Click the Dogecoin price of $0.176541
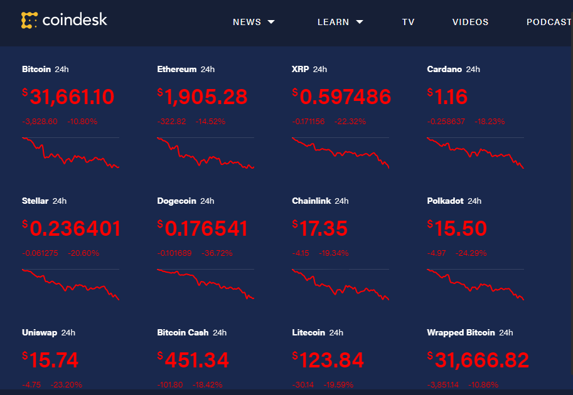This screenshot has width=573, height=395. point(203,228)
